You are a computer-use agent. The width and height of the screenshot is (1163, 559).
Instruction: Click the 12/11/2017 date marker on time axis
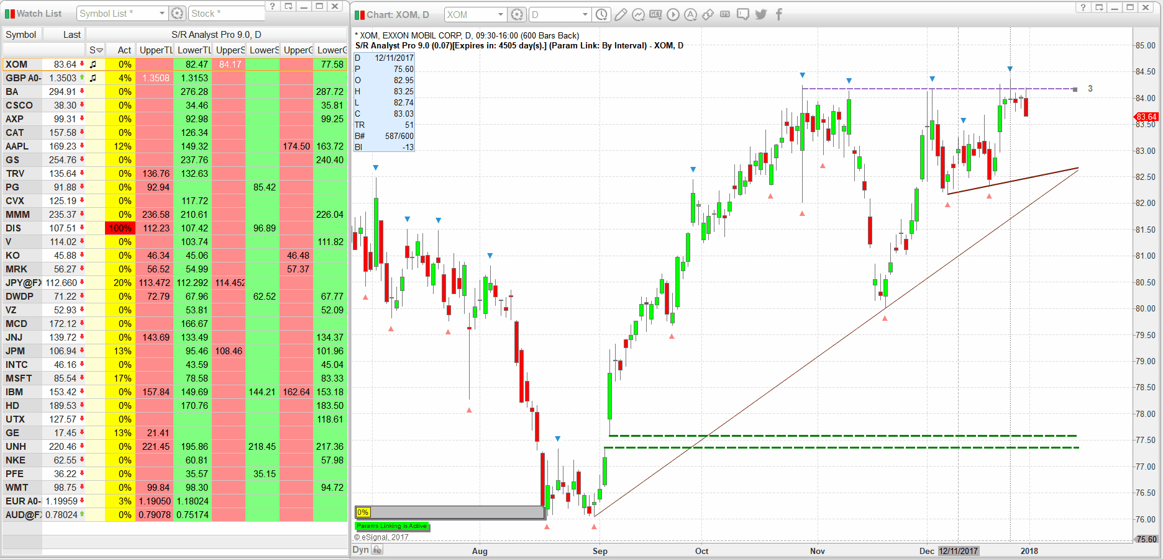[959, 551]
